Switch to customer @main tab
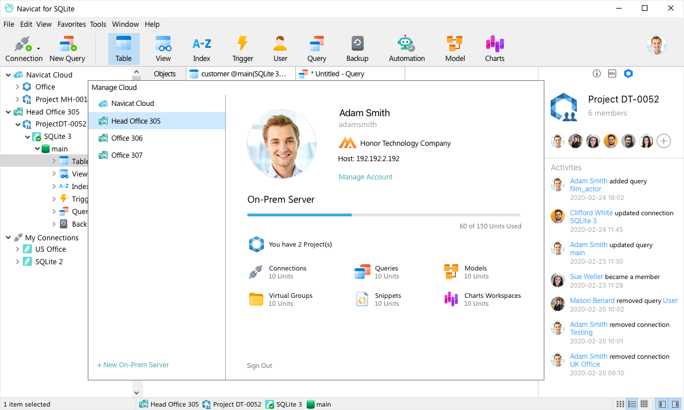This screenshot has height=410, width=684. tap(241, 73)
